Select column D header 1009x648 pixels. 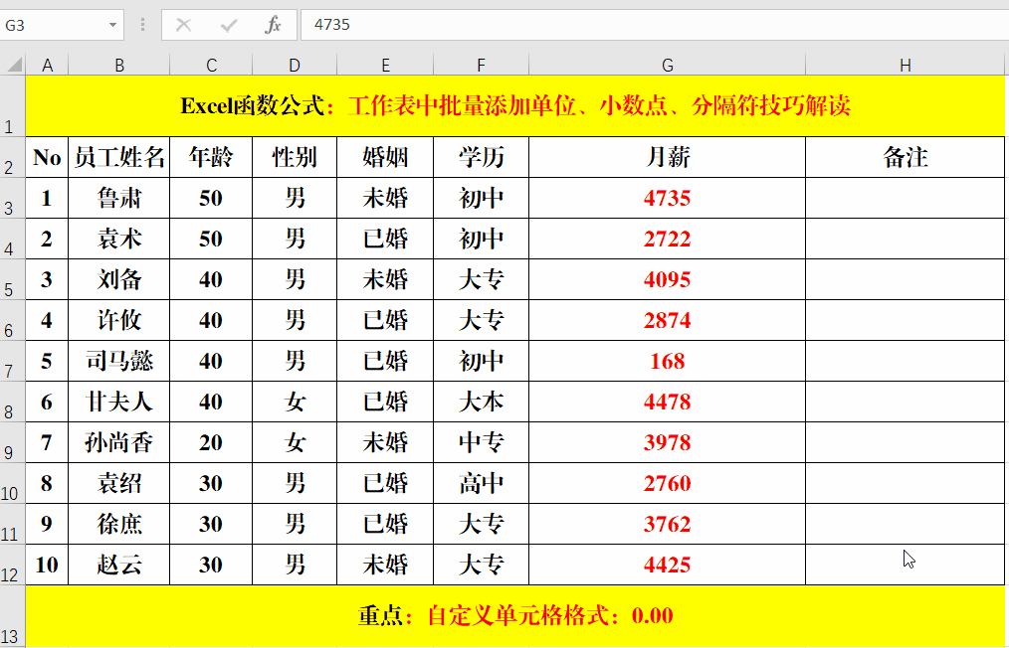(295, 65)
